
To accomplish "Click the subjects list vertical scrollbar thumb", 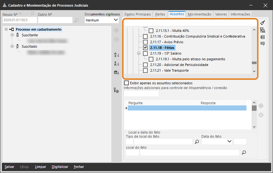I will click(254, 63).
